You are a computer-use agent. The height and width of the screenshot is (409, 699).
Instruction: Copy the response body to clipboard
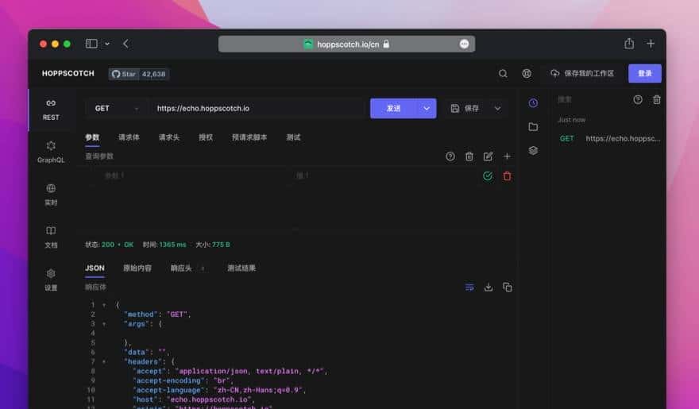tap(508, 287)
